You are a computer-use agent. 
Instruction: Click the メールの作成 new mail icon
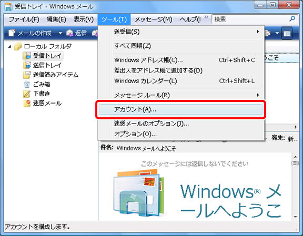(x=12, y=33)
